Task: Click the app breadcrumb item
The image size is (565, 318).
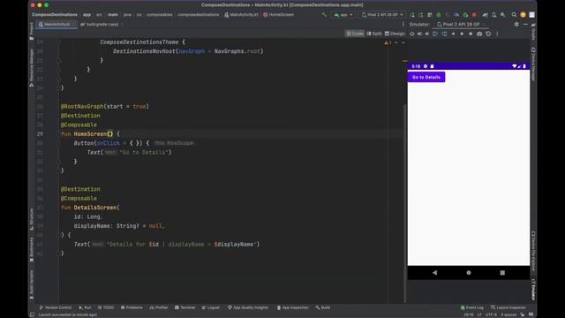Action: click(87, 15)
